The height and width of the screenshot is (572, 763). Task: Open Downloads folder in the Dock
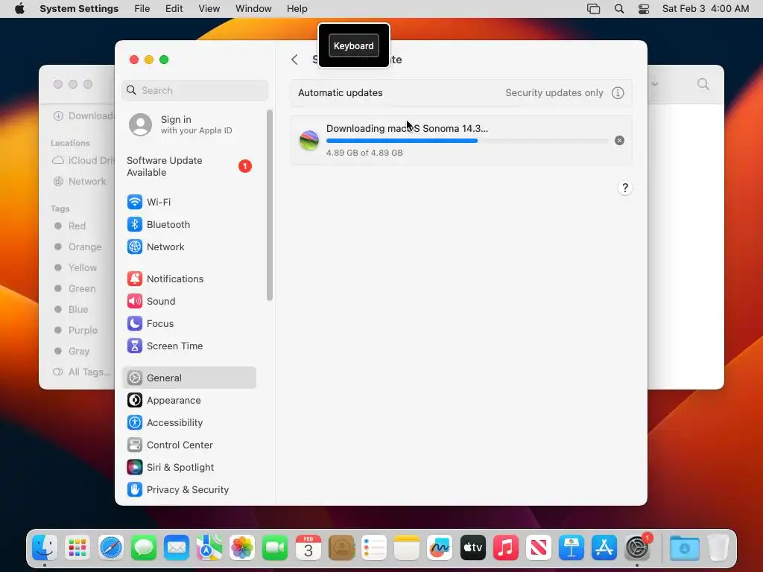pyautogui.click(x=684, y=547)
